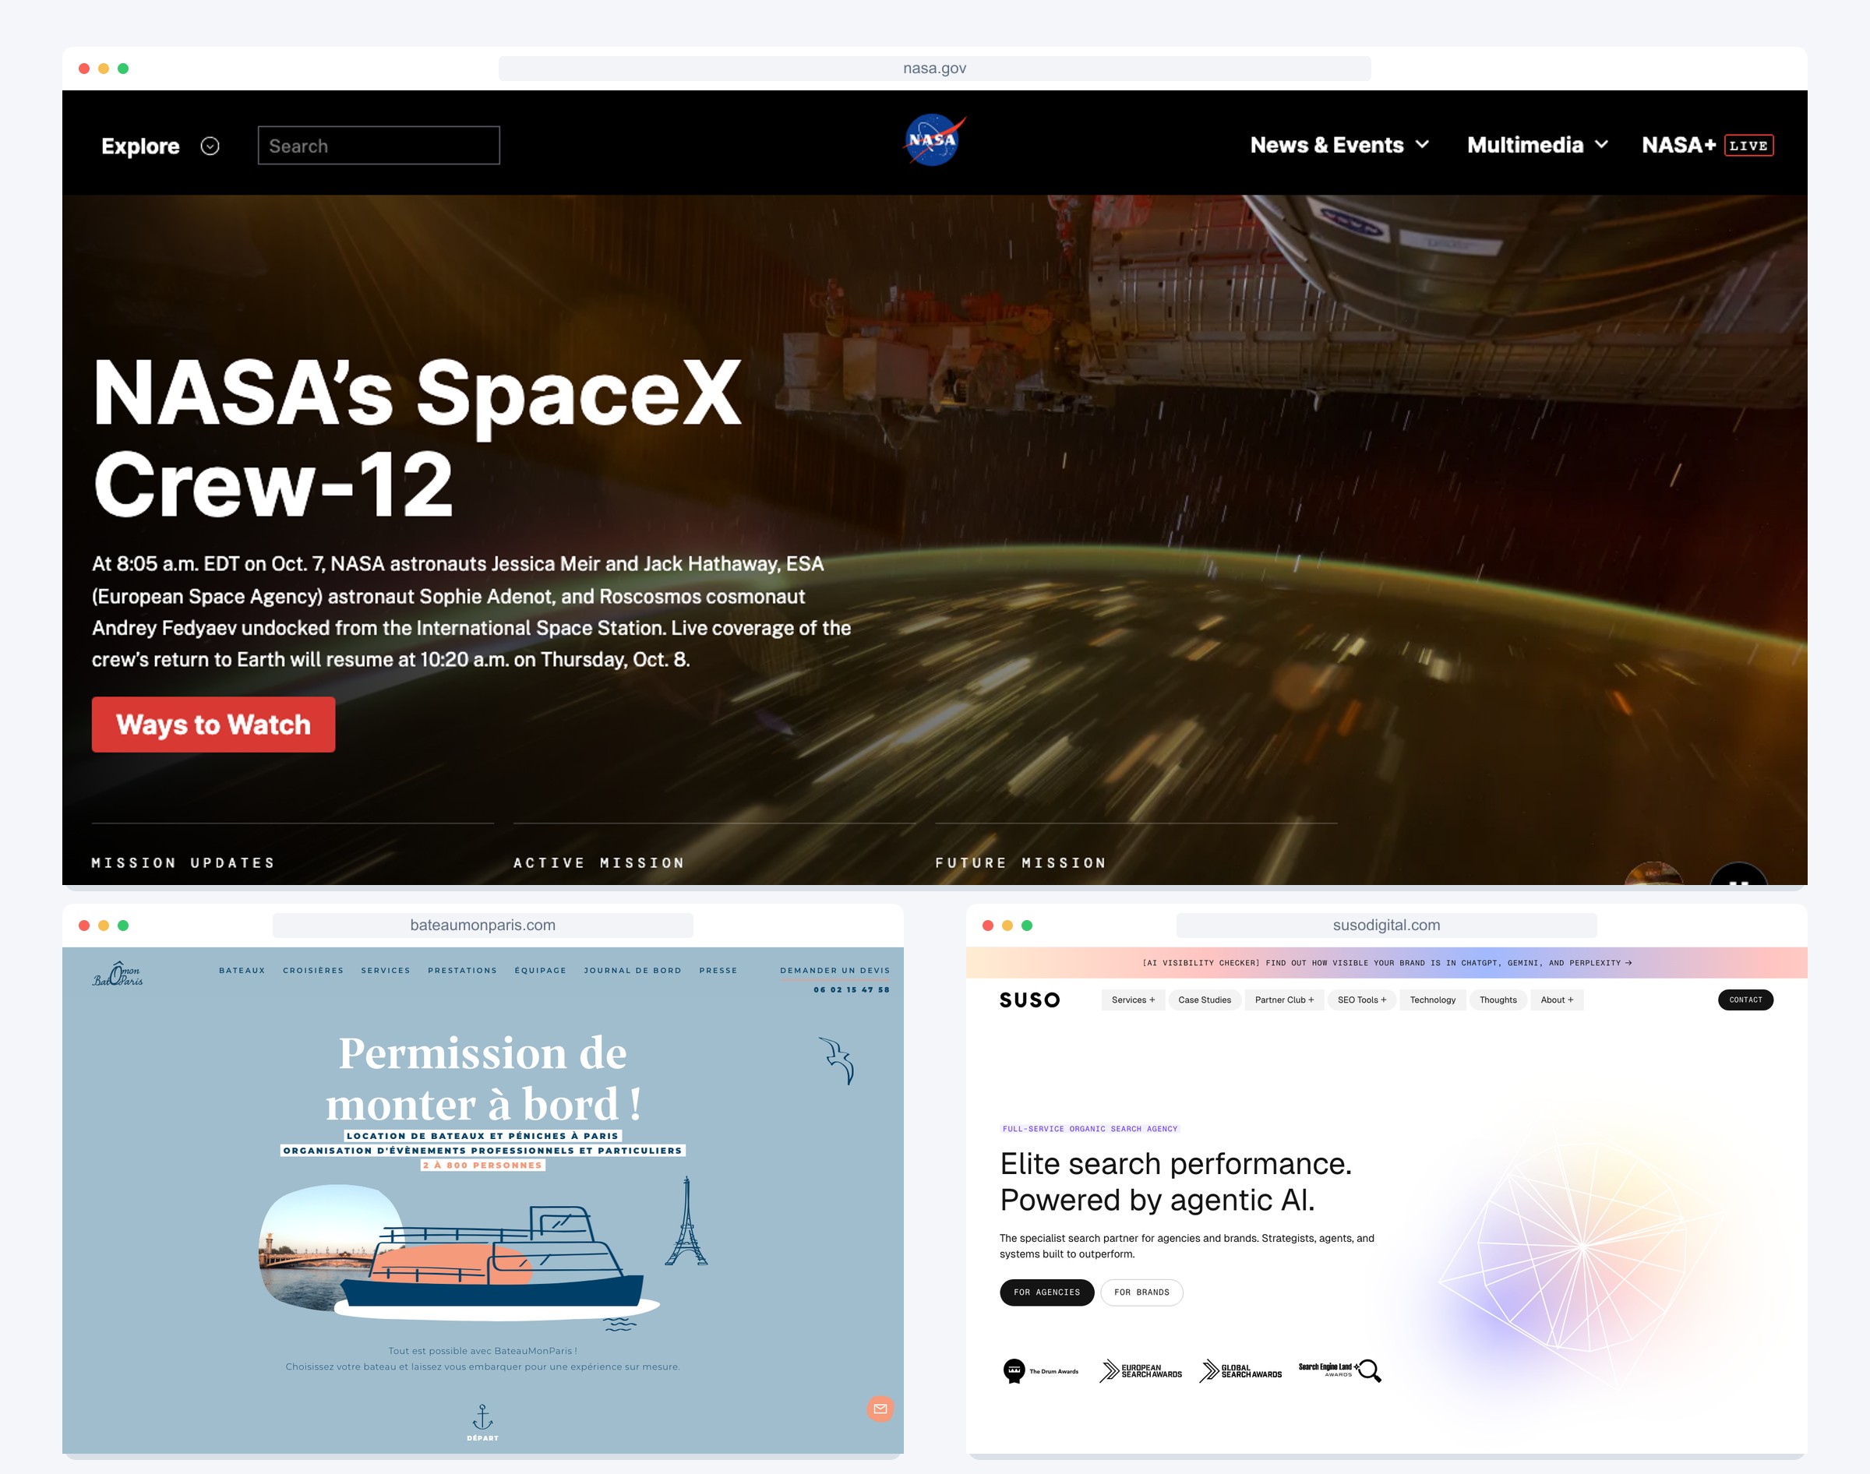Image resolution: width=1870 pixels, height=1474 pixels.
Task: Open BATEAUX menu item
Action: coord(242,971)
